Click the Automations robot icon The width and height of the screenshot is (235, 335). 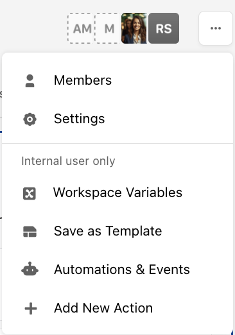(x=30, y=269)
